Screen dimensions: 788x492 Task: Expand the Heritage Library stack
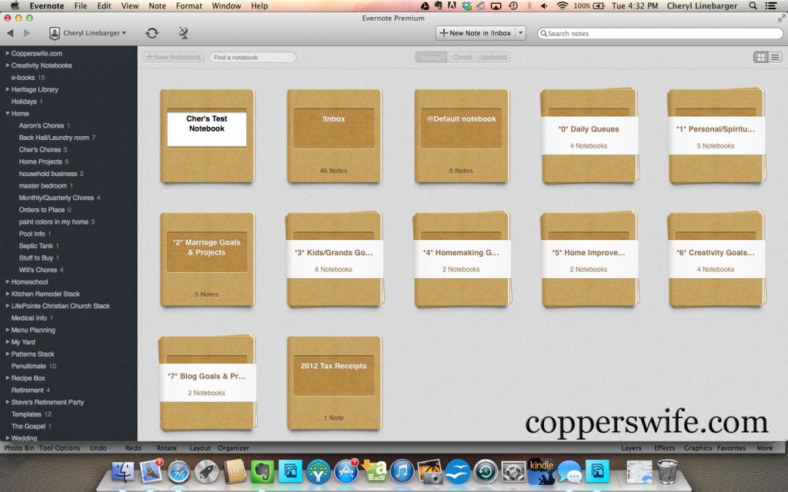tap(8, 89)
